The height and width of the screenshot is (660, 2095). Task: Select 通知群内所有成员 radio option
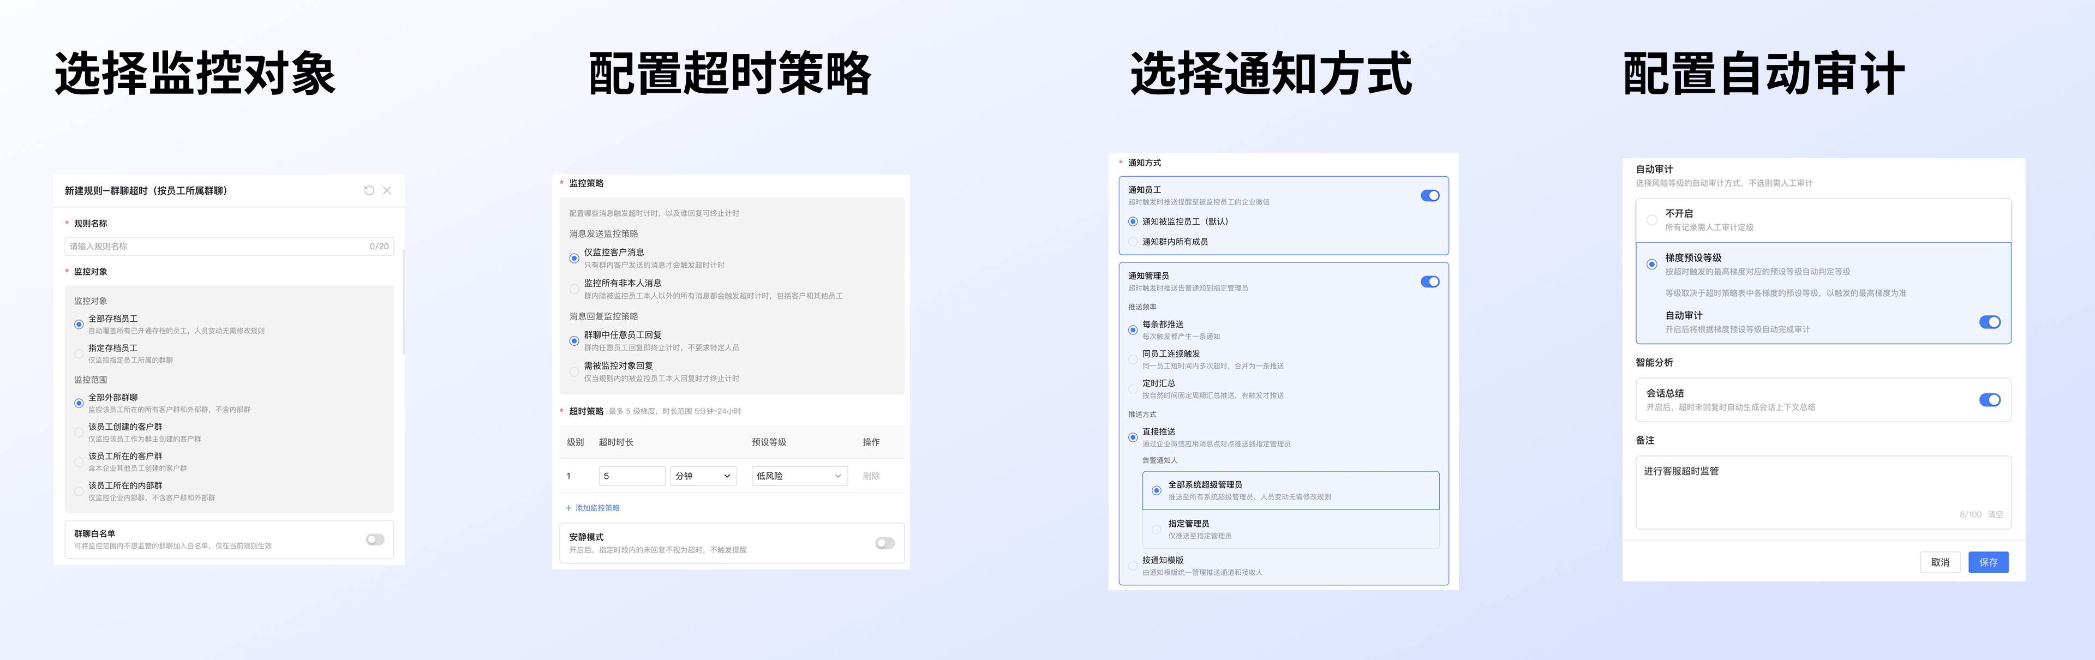[x=1133, y=242]
